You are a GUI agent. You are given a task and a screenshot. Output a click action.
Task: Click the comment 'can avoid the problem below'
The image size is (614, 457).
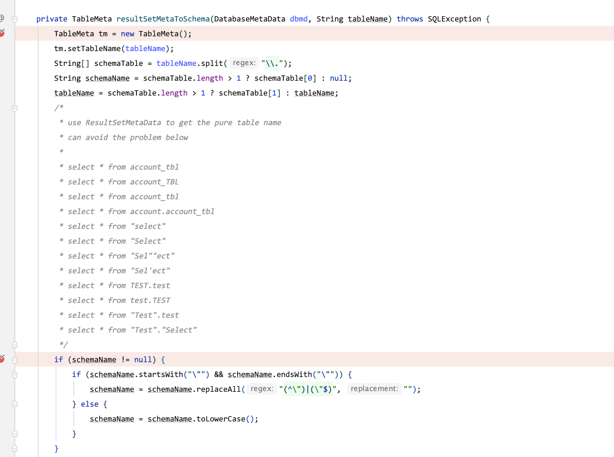pos(128,137)
